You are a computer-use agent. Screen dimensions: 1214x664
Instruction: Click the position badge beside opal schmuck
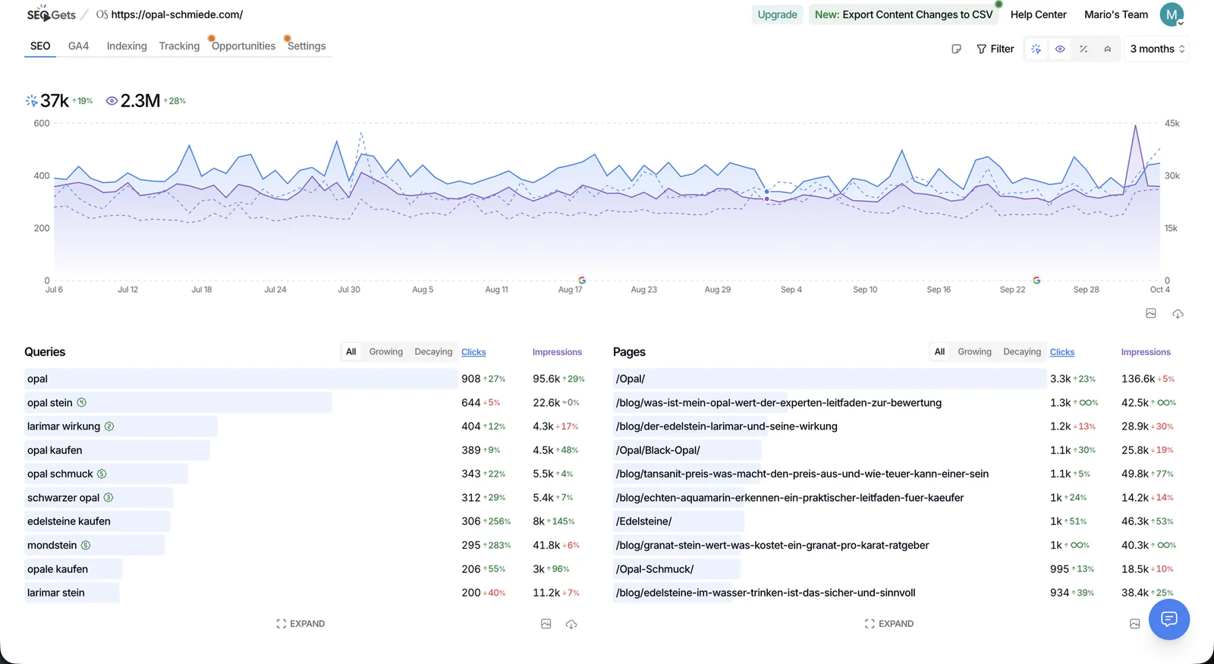[102, 474]
